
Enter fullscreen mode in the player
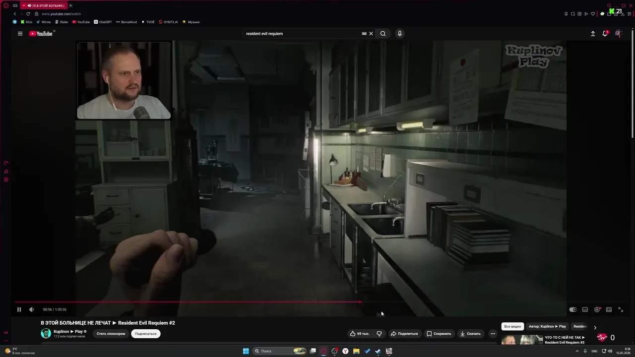tap(621, 309)
